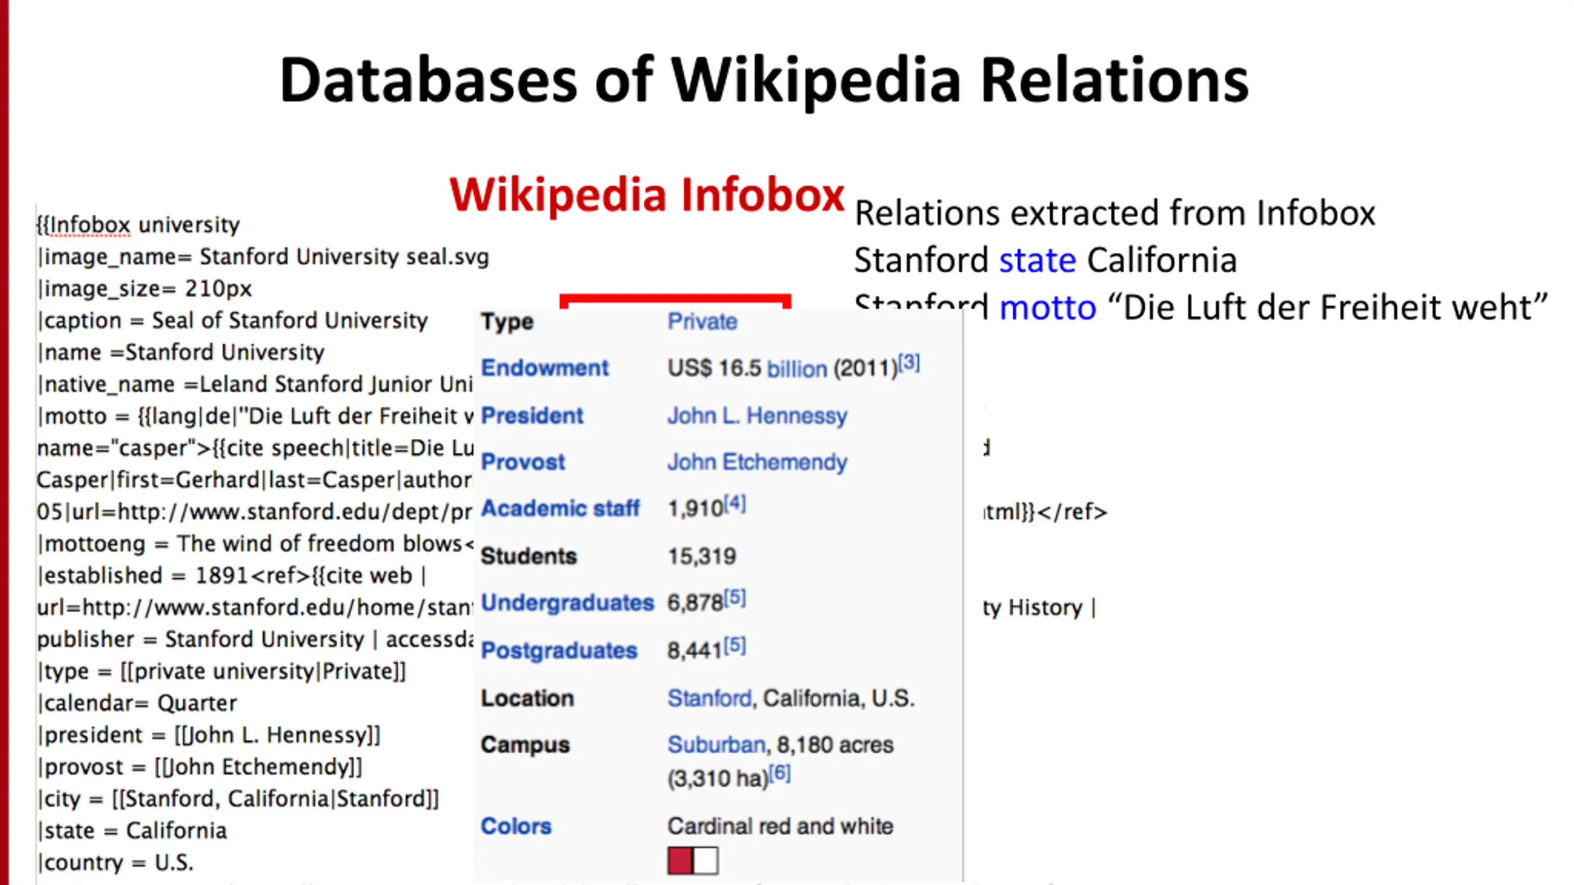Click the '|caption = Seal of Stanford University' line
The height and width of the screenshot is (885, 1574).
(x=232, y=321)
